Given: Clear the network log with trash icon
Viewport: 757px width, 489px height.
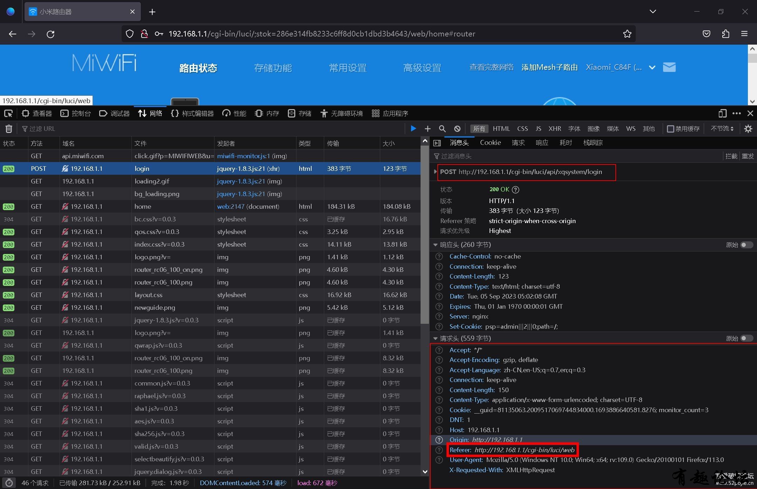Looking at the screenshot, I should coord(9,129).
